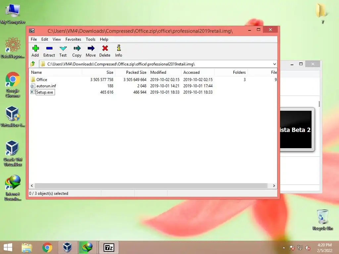Open DataWagon desktop shortcut
The image size is (339, 254).
click(x=13, y=48)
